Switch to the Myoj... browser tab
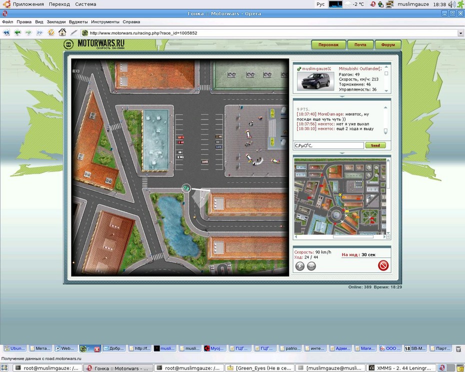This screenshot has height=372, width=465. coord(215,348)
